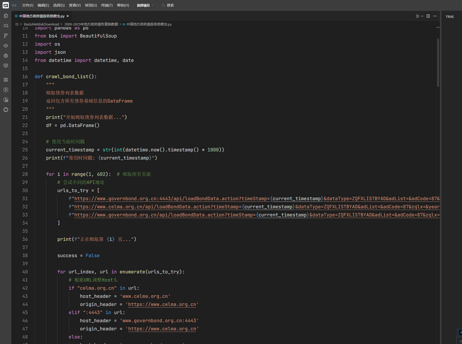Click the 2009-2025年地方政府债务置换数据 breadcrumb

click(x=91, y=24)
